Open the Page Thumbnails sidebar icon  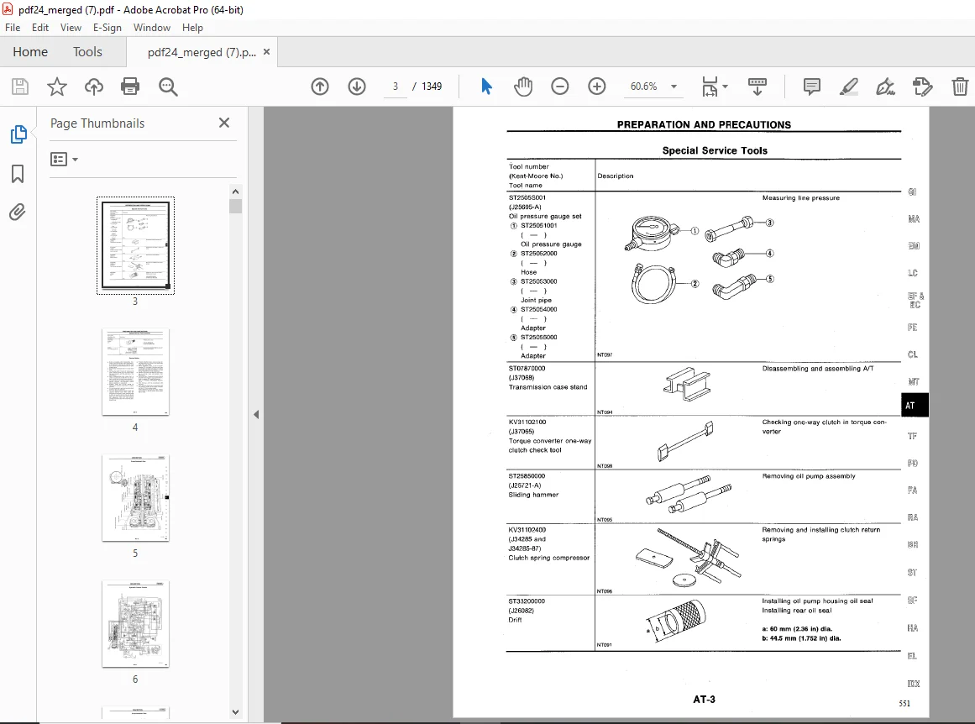[x=18, y=134]
